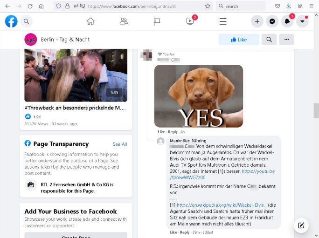Image resolution: width=319 pixels, height=238 pixels.
Task: Open page options three-dots button
Action: (286, 40)
